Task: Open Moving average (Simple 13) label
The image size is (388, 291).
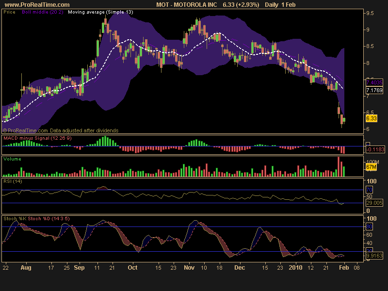Action: [100, 12]
